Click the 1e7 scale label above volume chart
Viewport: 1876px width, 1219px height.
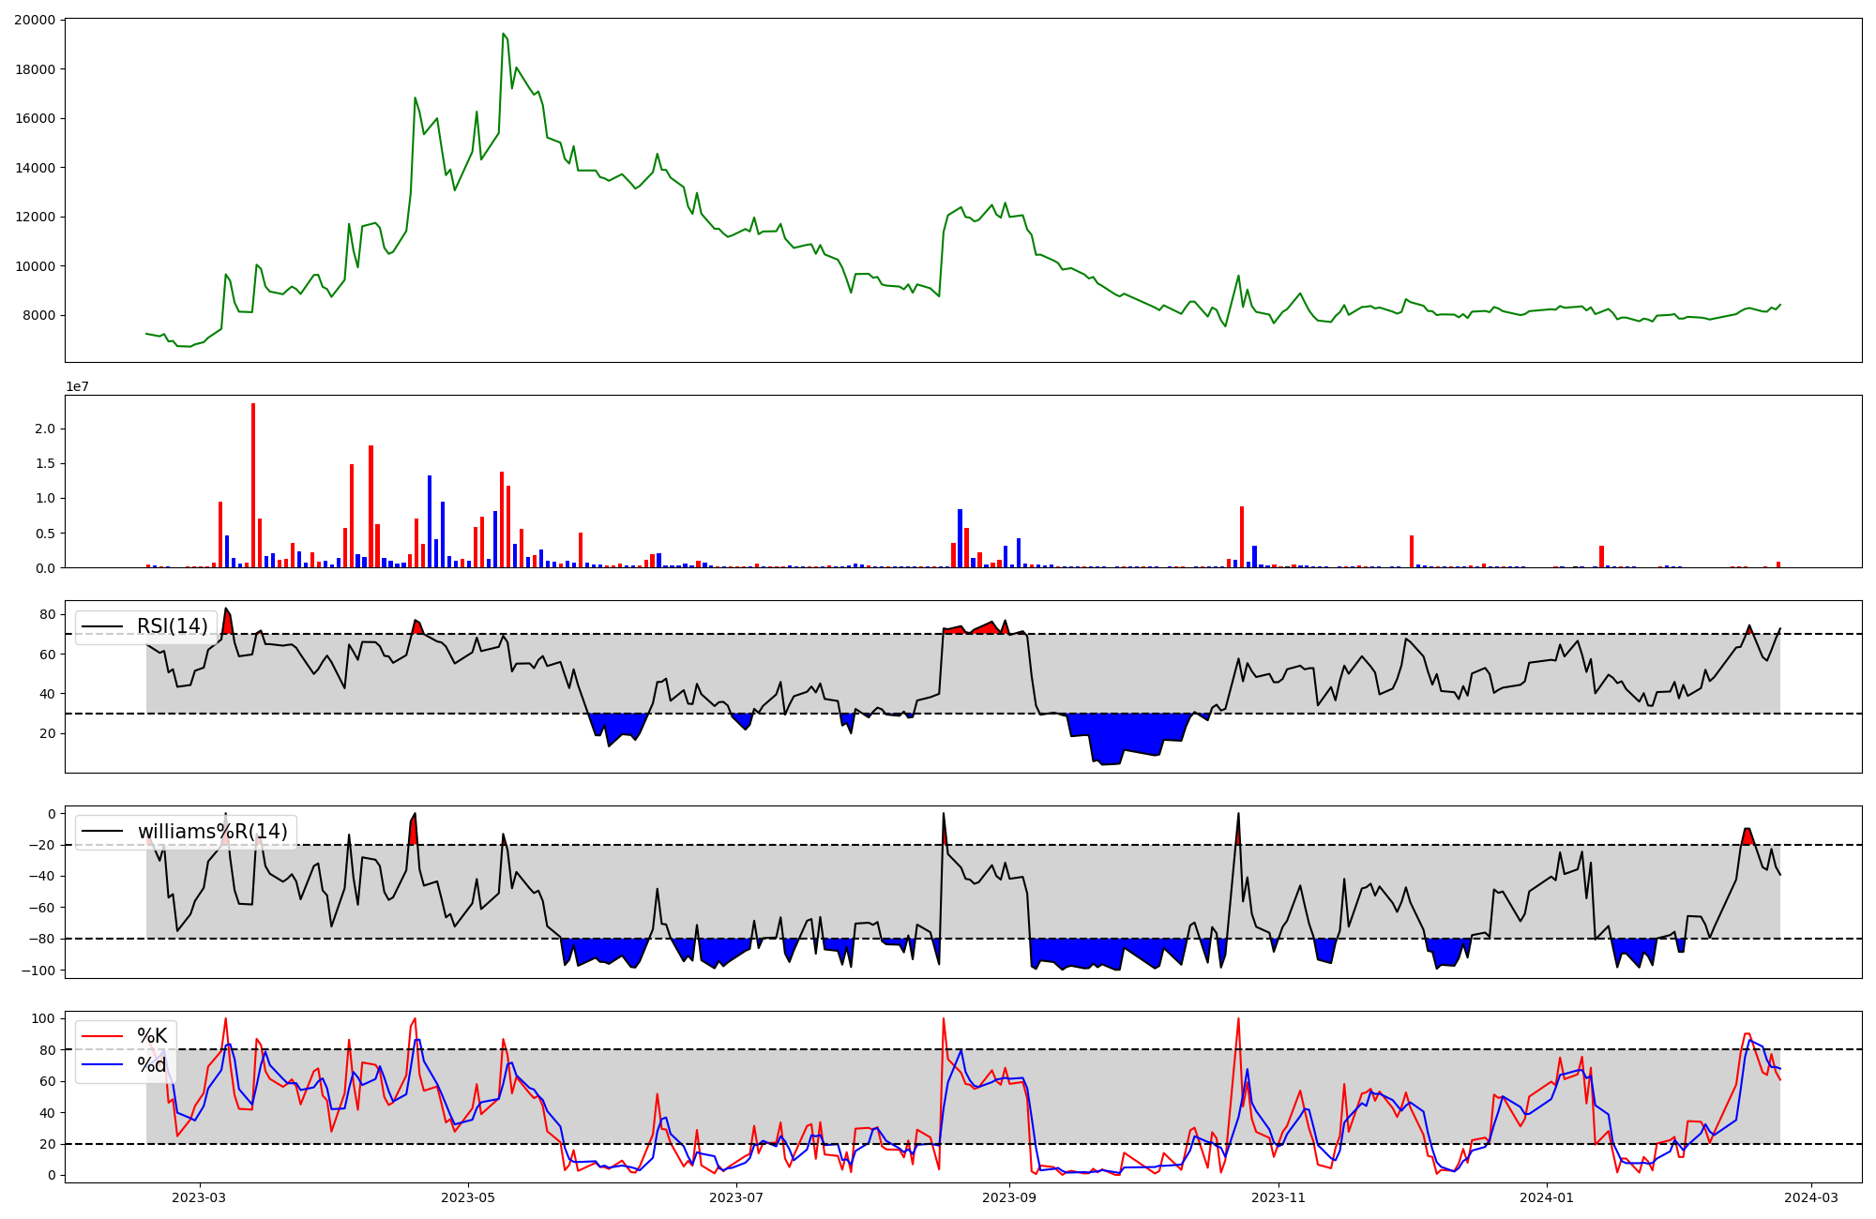pos(77,386)
